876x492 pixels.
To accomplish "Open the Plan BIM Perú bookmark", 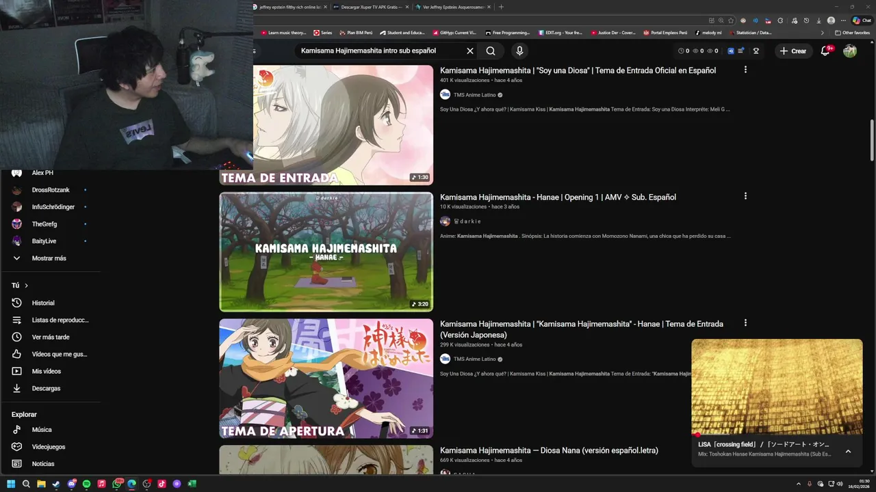I will pyautogui.click(x=356, y=33).
